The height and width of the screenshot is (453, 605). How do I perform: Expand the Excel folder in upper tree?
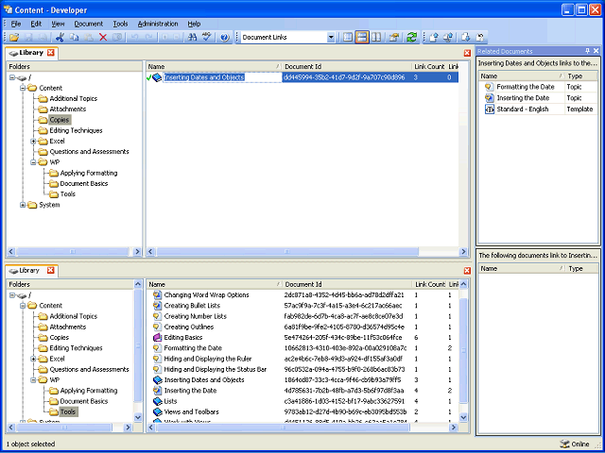33,142
